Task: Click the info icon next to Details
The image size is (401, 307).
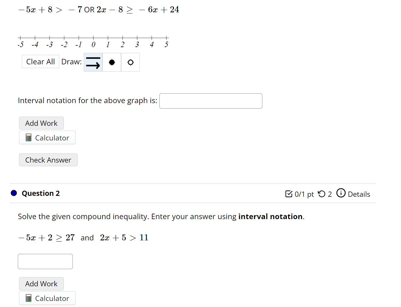Action: tap(341, 193)
